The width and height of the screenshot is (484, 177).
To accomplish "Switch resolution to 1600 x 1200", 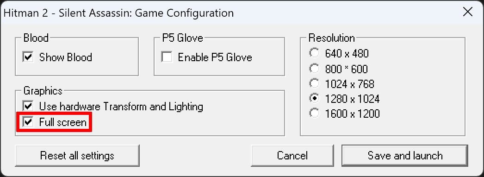I will click(x=315, y=114).
